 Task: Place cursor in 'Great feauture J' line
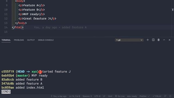click(x=38, y=19)
